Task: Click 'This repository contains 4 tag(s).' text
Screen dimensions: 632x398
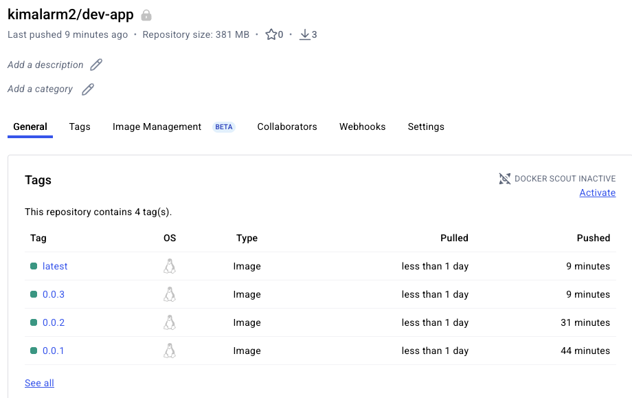Action: (x=98, y=212)
